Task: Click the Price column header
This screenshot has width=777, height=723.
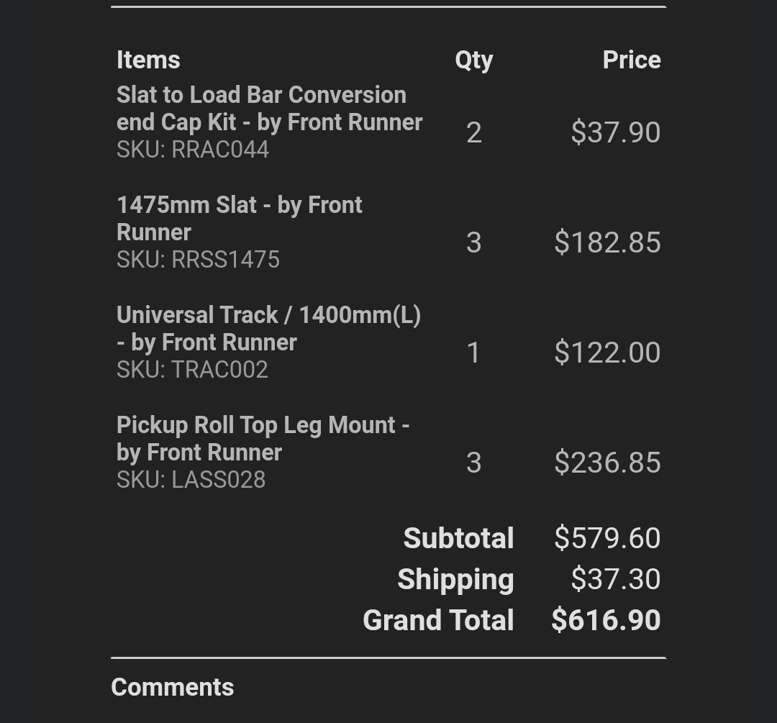Action: [632, 60]
